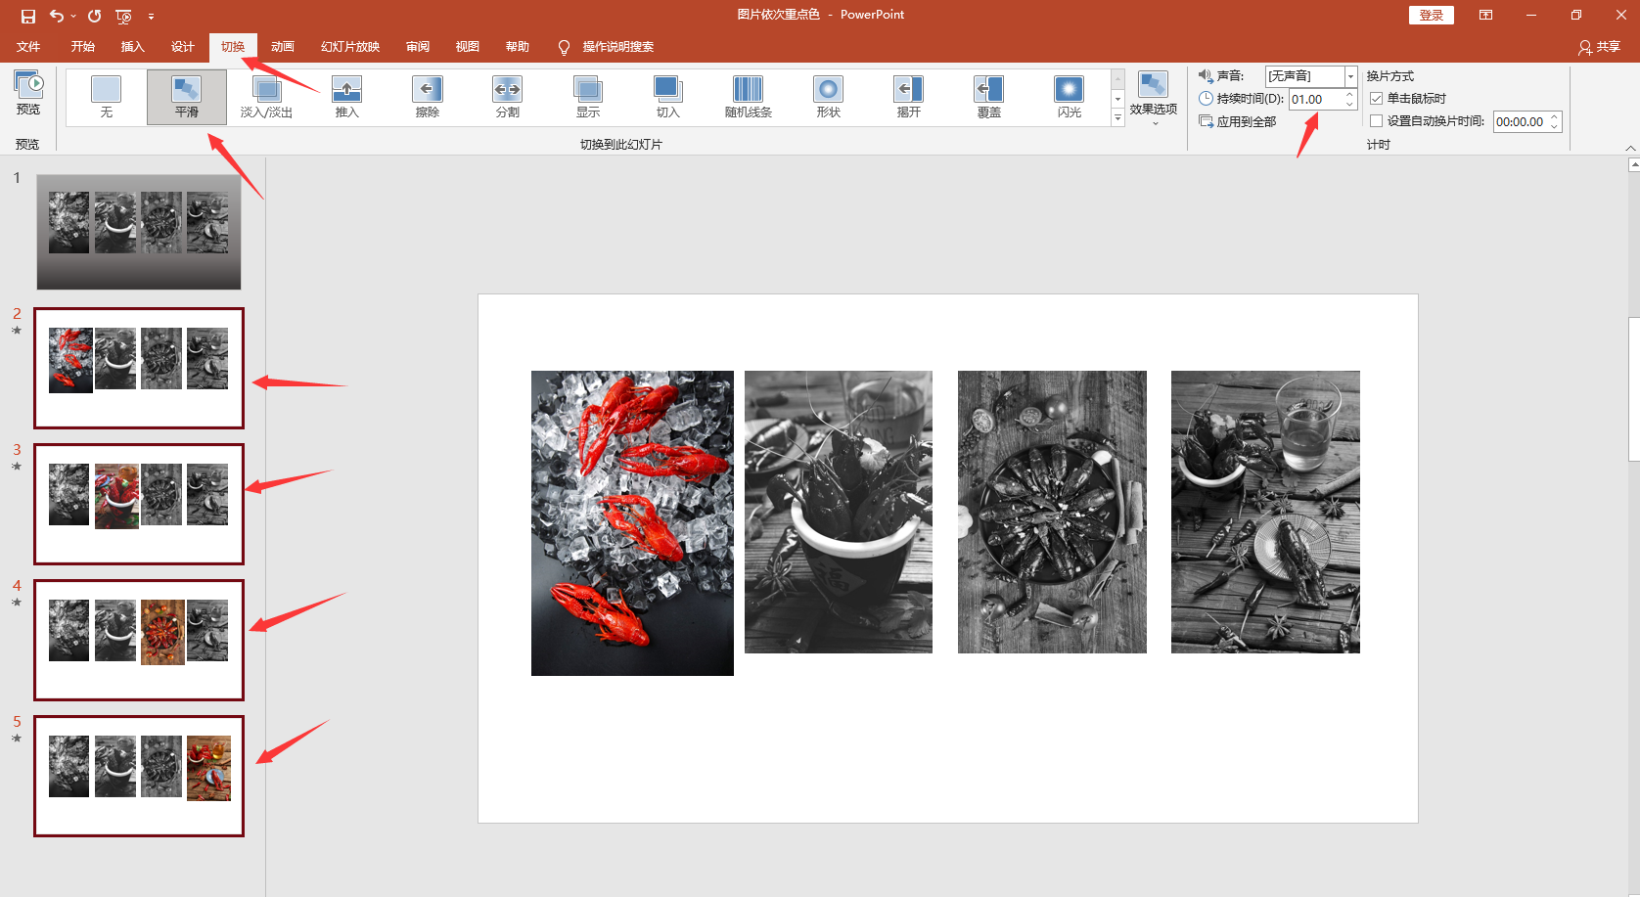Open the Customize Quick Access Toolbar dropdown
The height and width of the screenshot is (897, 1640).
point(151,16)
